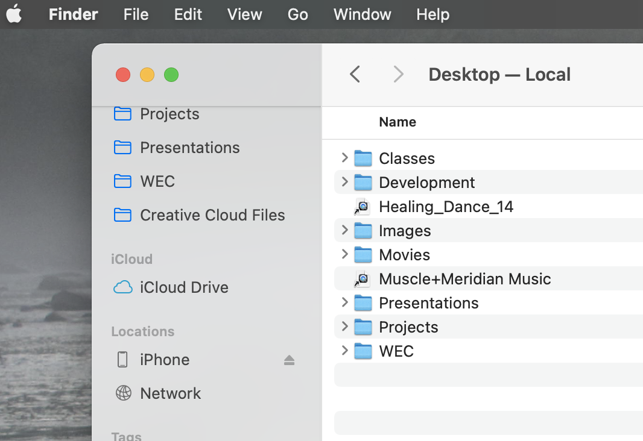Expand the Projects folder disclosure arrow in file list
Image resolution: width=643 pixels, height=441 pixels.
pos(344,327)
